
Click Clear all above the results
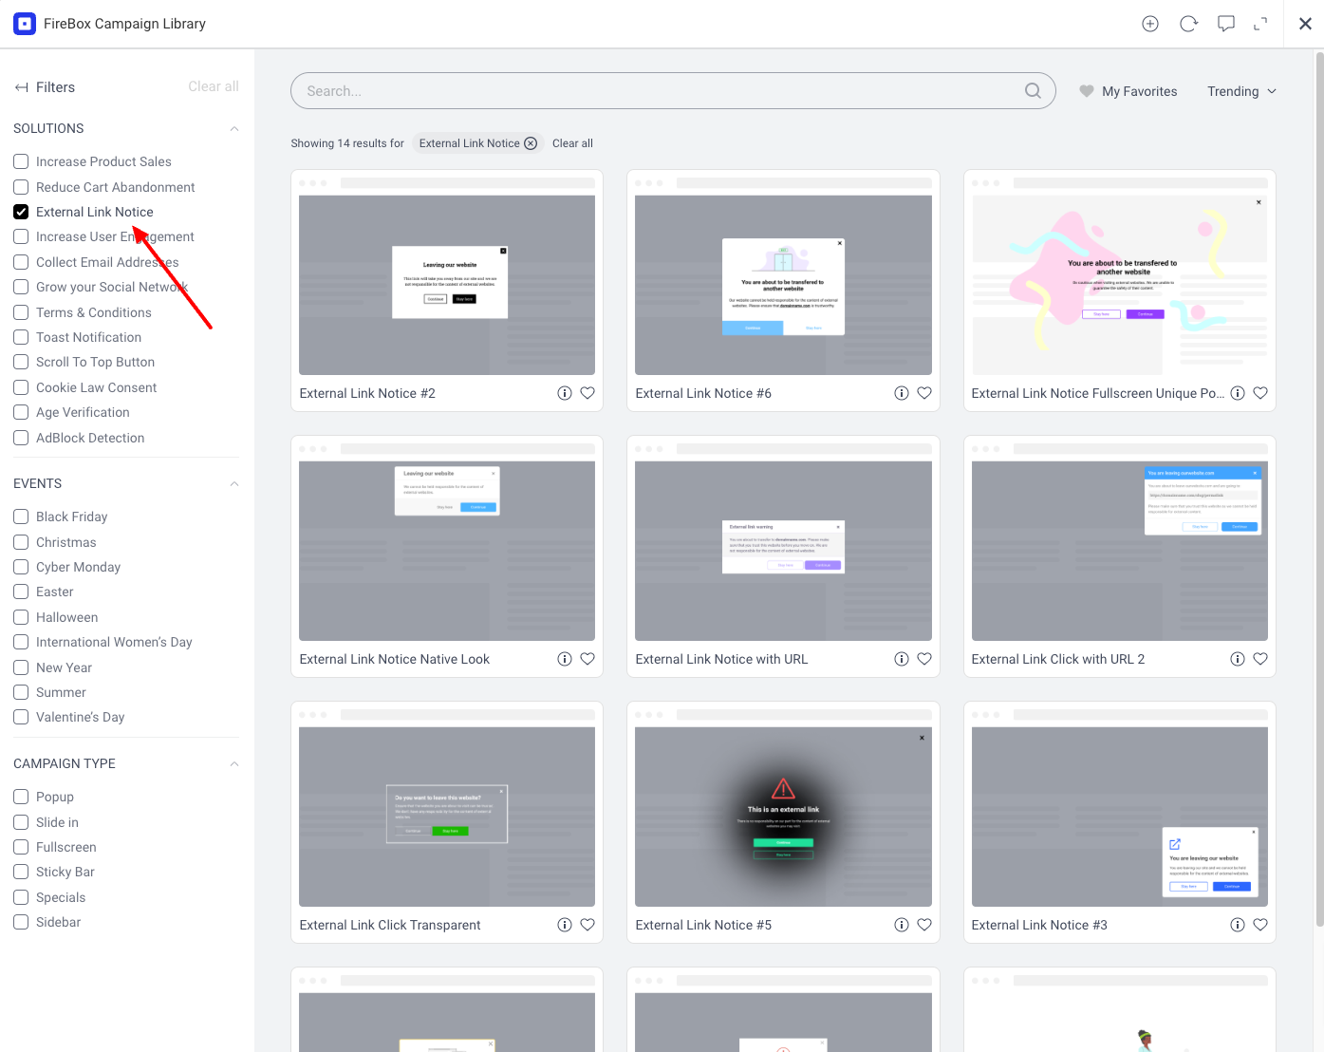tap(572, 142)
